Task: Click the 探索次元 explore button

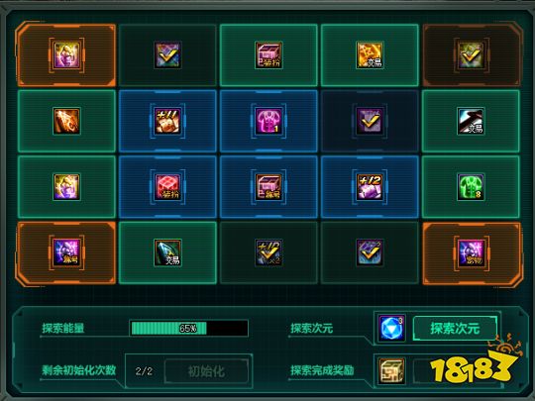Action: 455,329
